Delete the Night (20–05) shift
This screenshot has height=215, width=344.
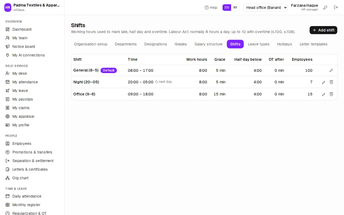331,82
